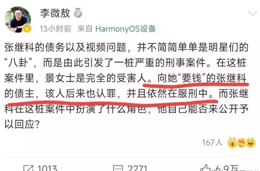Click the red-underlined 该人后来也认罪 sentence
The width and height of the screenshot is (260, 171).
(80, 94)
